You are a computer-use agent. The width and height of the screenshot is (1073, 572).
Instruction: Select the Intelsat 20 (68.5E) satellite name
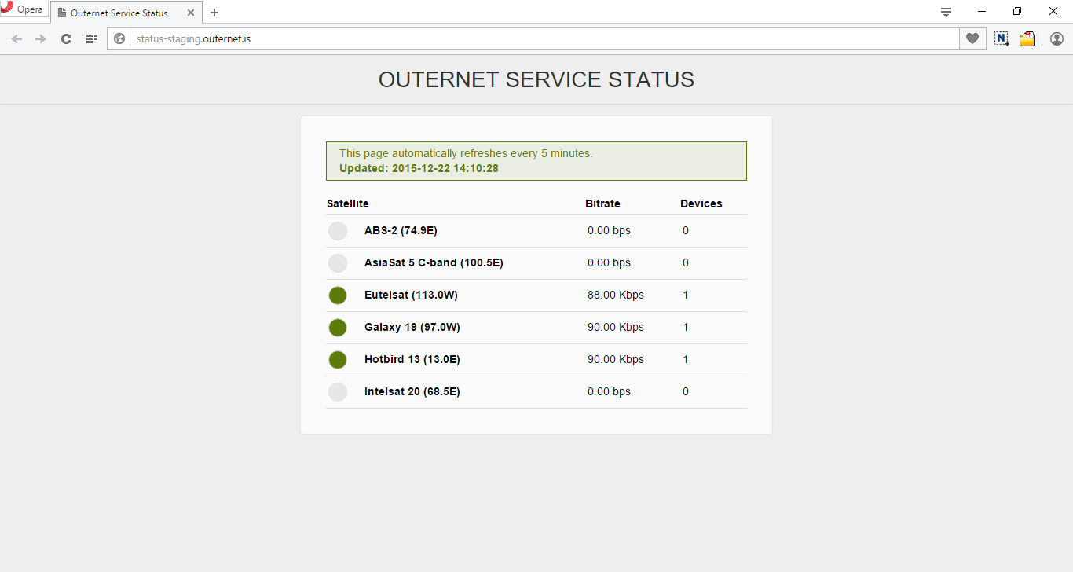[412, 391]
